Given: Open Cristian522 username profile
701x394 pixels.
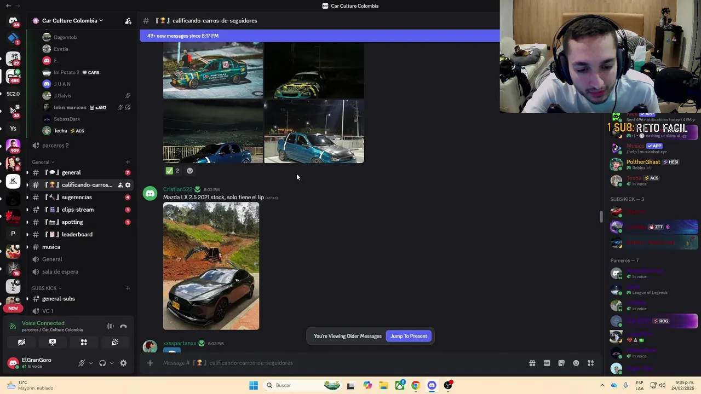Looking at the screenshot, I should [177, 189].
